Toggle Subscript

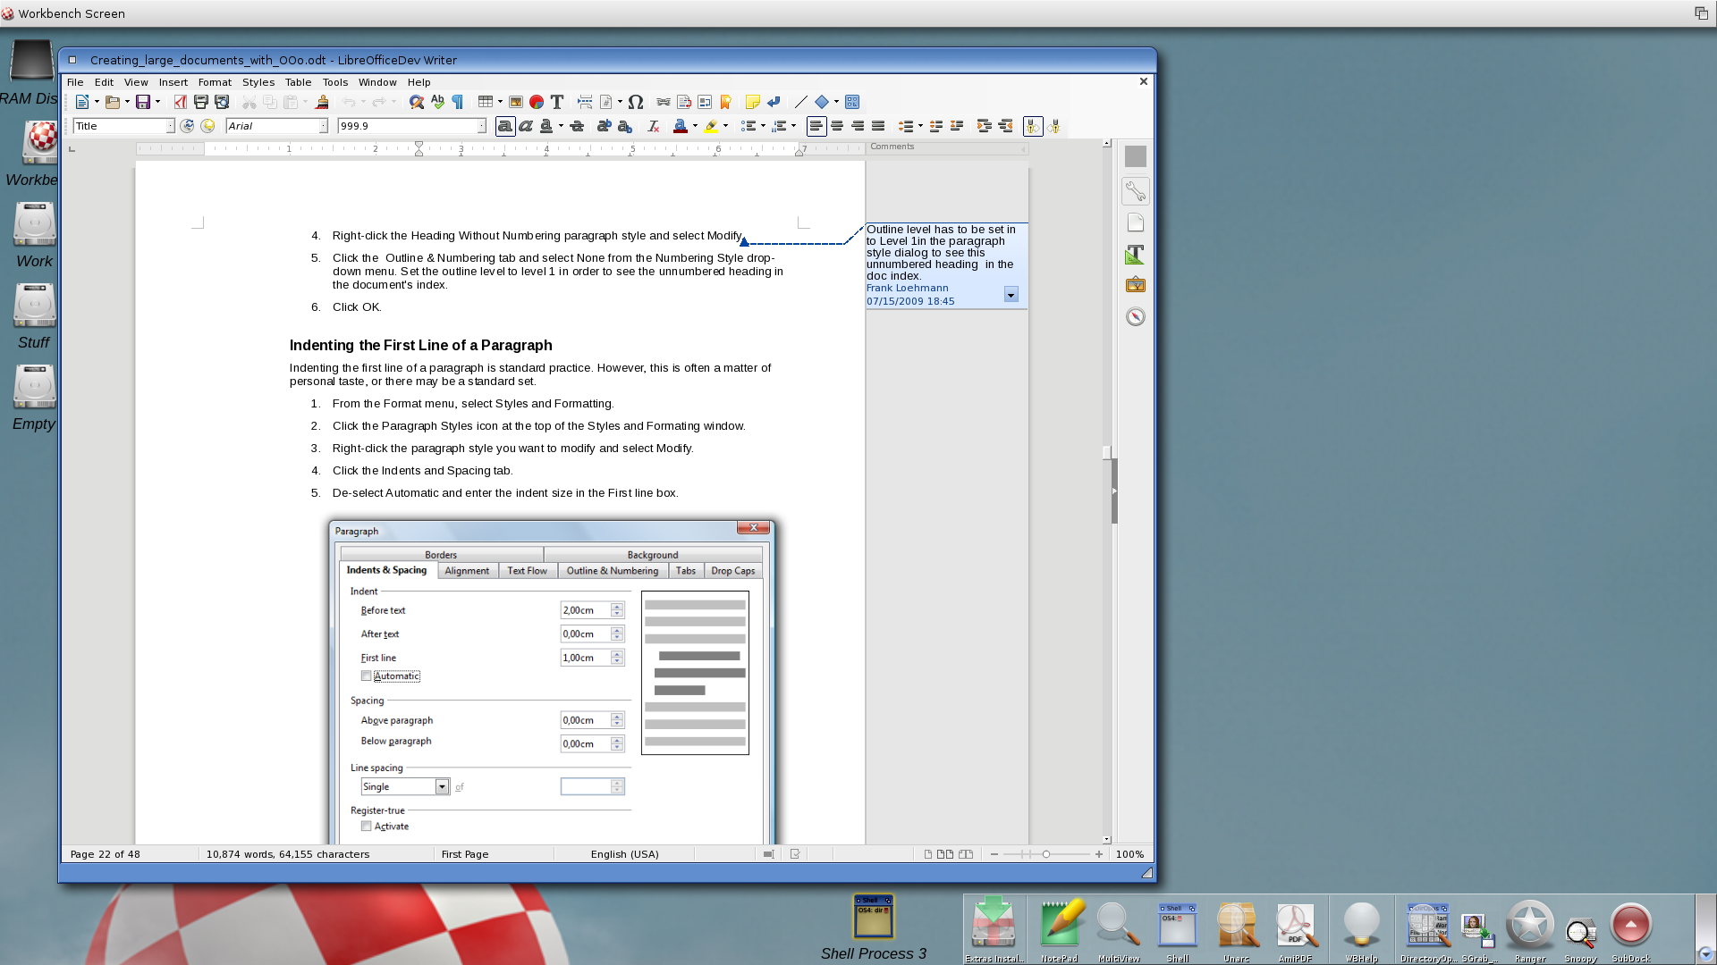625,126
